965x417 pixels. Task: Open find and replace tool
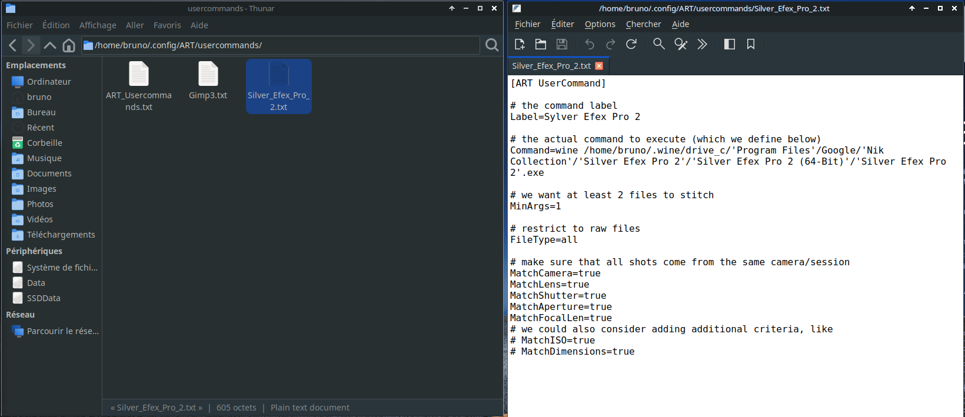coord(681,44)
